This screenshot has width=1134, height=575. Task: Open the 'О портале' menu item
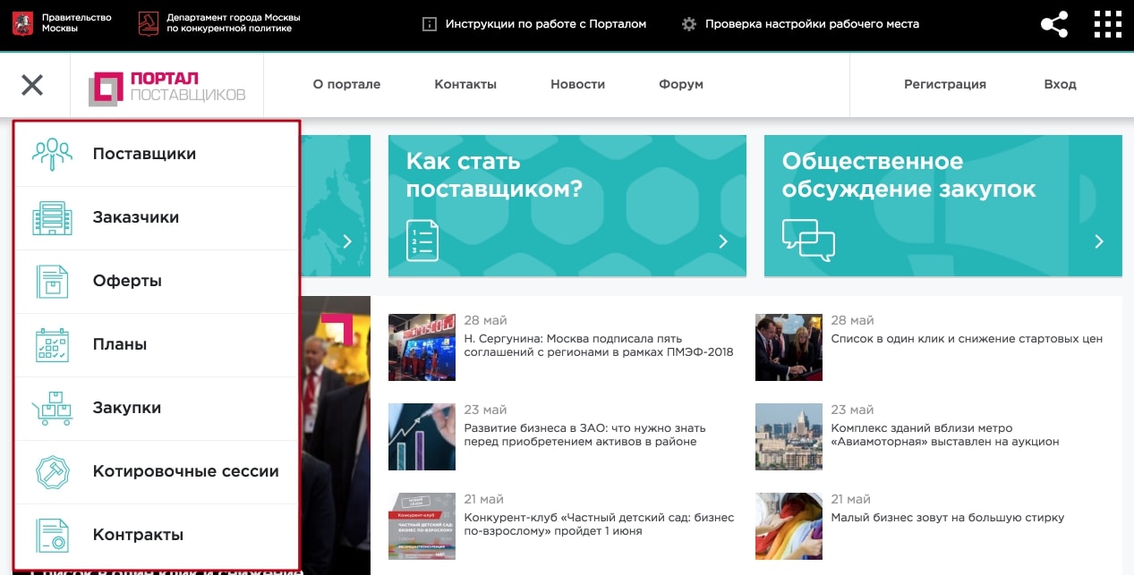click(346, 84)
